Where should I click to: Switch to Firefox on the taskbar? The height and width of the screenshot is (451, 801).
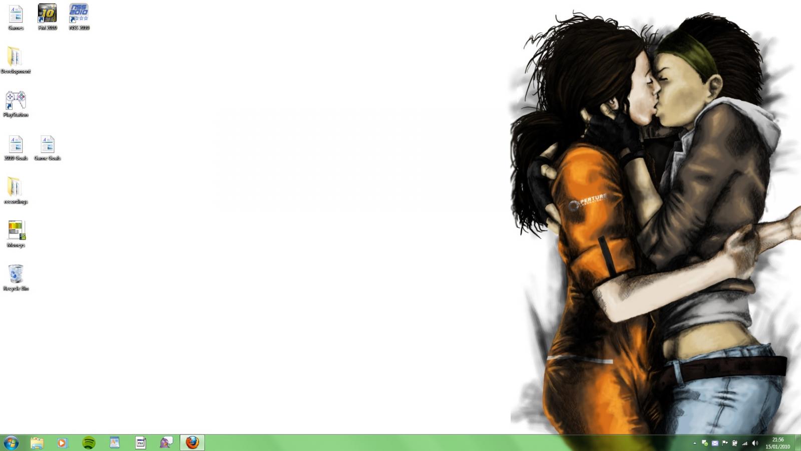tap(192, 443)
